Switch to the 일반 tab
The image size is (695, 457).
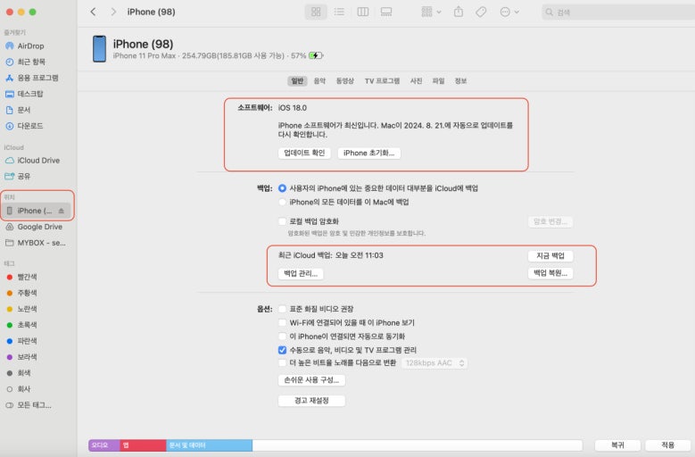tap(297, 80)
